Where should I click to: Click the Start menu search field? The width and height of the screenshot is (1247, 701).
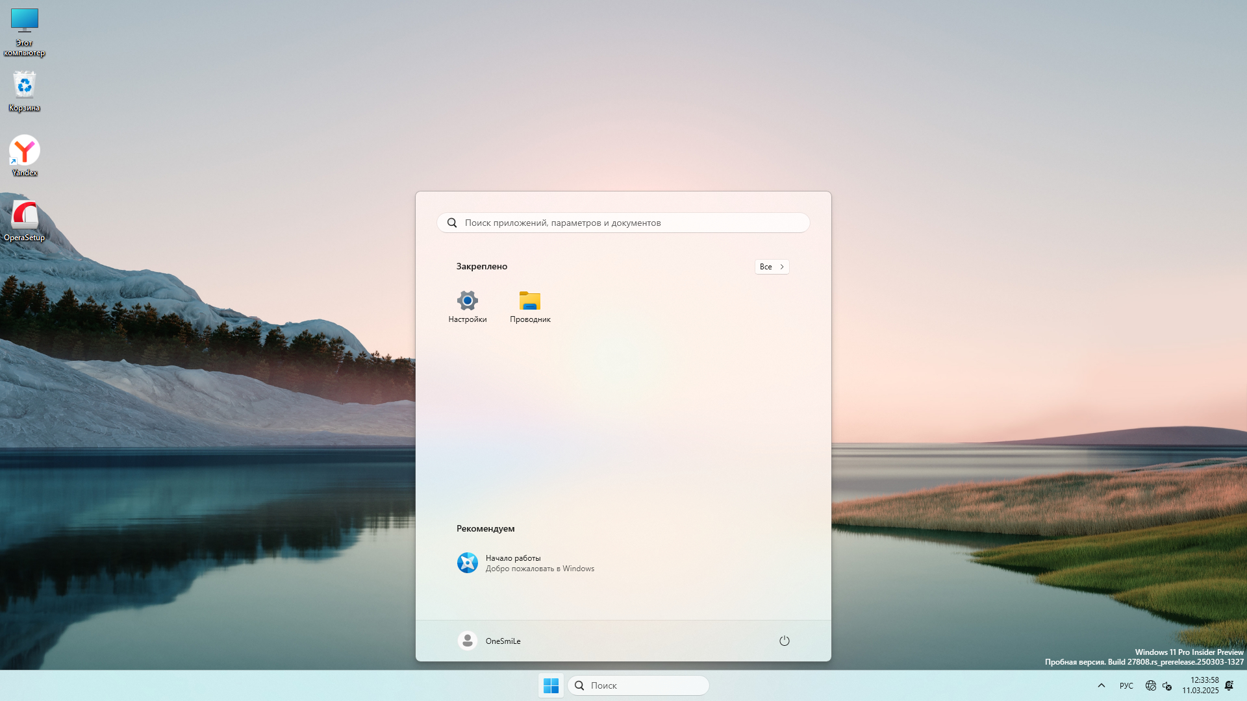(x=623, y=223)
